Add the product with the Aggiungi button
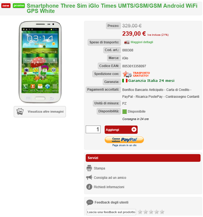Screen dimensions: 203x217 coord(121,130)
